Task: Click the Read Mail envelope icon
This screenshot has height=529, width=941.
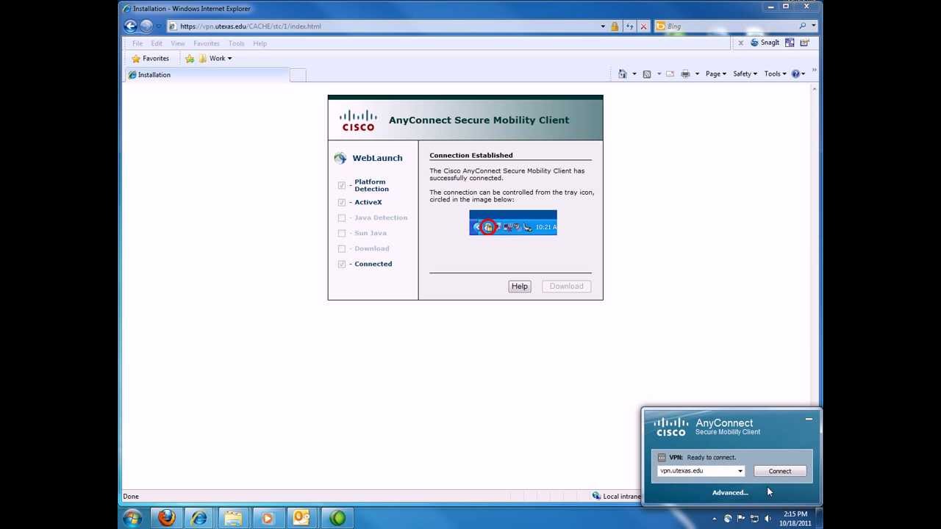Action: pos(670,73)
